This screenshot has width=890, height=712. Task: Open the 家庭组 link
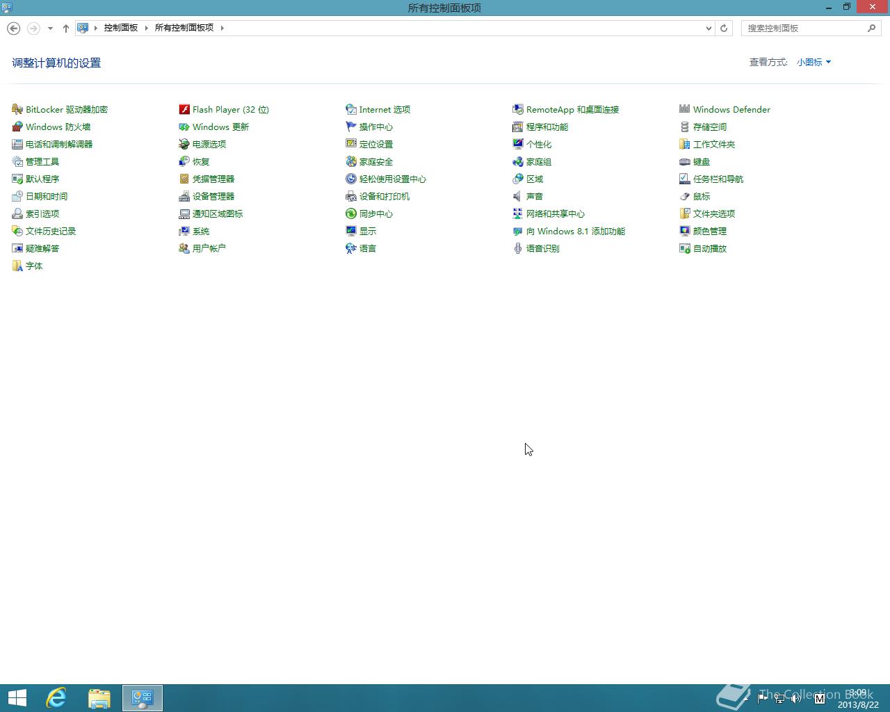coord(538,162)
